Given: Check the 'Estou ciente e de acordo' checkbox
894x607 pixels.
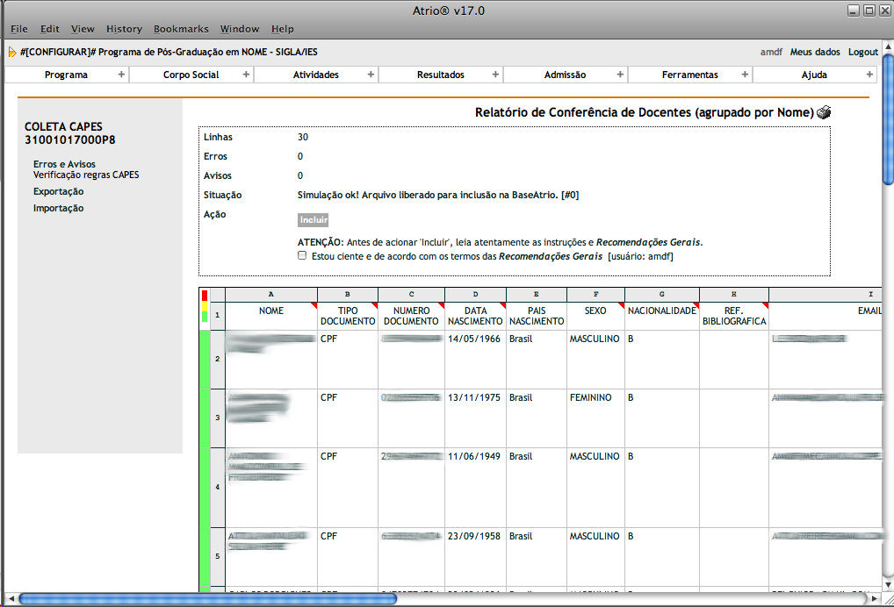Looking at the screenshot, I should [x=302, y=256].
